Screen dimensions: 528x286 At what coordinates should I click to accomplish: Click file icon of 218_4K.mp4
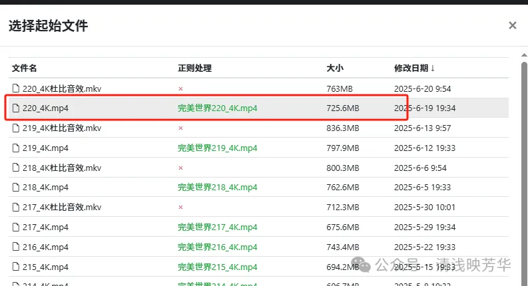coord(16,187)
